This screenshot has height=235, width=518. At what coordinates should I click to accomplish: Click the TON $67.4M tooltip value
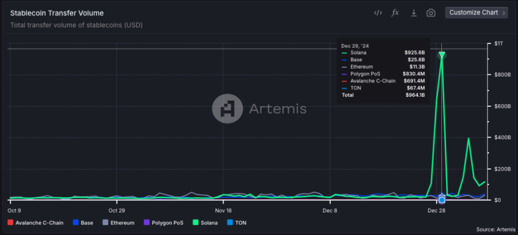pos(415,88)
